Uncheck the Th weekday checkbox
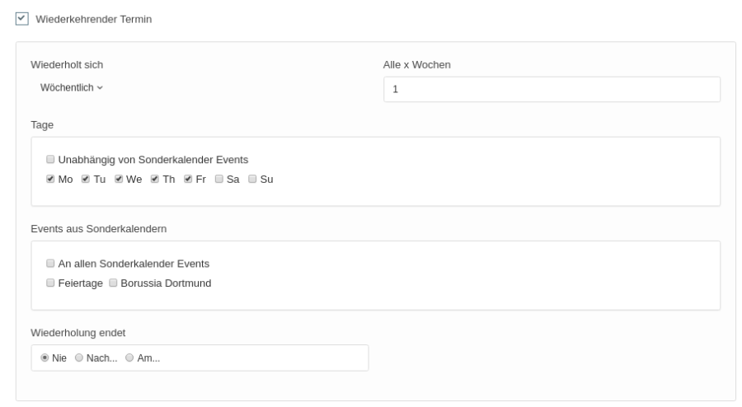This screenshot has height=407, width=742. (x=154, y=179)
